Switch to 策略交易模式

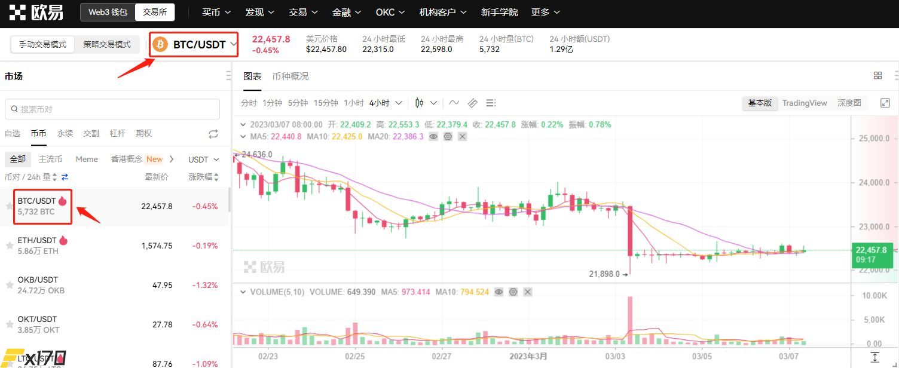106,44
